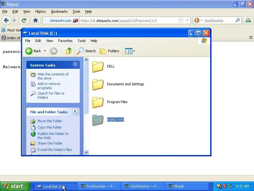Screen dimensions: 254x191
Task: Click Search for files or folders link
Action: click(51, 95)
